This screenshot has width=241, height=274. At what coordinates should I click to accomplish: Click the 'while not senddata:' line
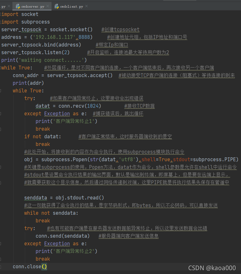click(x=51, y=213)
